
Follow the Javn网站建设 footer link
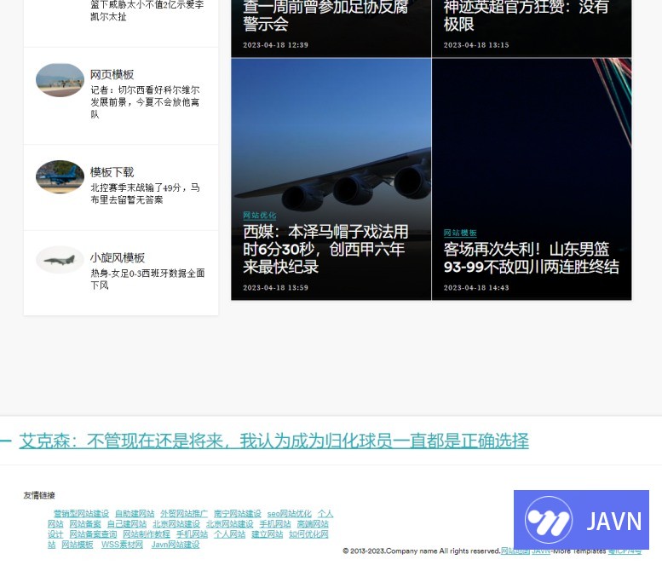[x=176, y=545]
